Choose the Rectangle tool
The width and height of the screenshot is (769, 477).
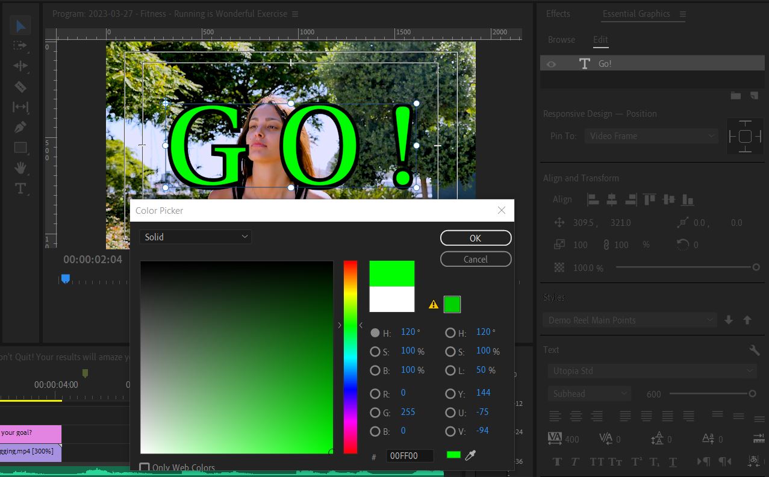[x=20, y=148]
